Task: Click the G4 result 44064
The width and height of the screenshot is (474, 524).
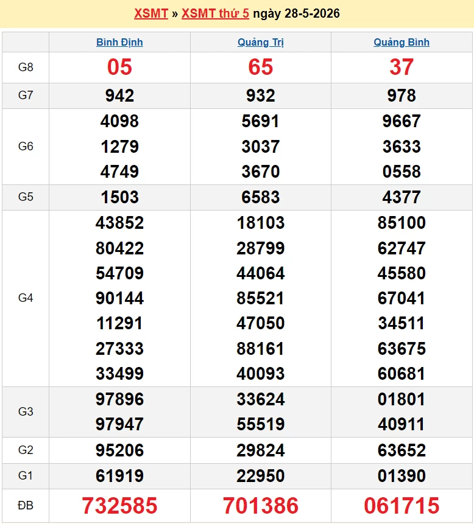Action: [261, 273]
